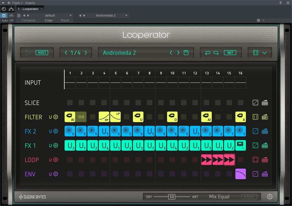Viewport: 292px width, 206px height.
Task: Open FX 1 row settings gear
Action: 56,146
